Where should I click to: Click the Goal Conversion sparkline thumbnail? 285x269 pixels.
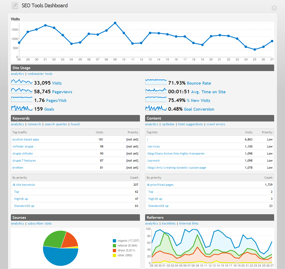156,108
